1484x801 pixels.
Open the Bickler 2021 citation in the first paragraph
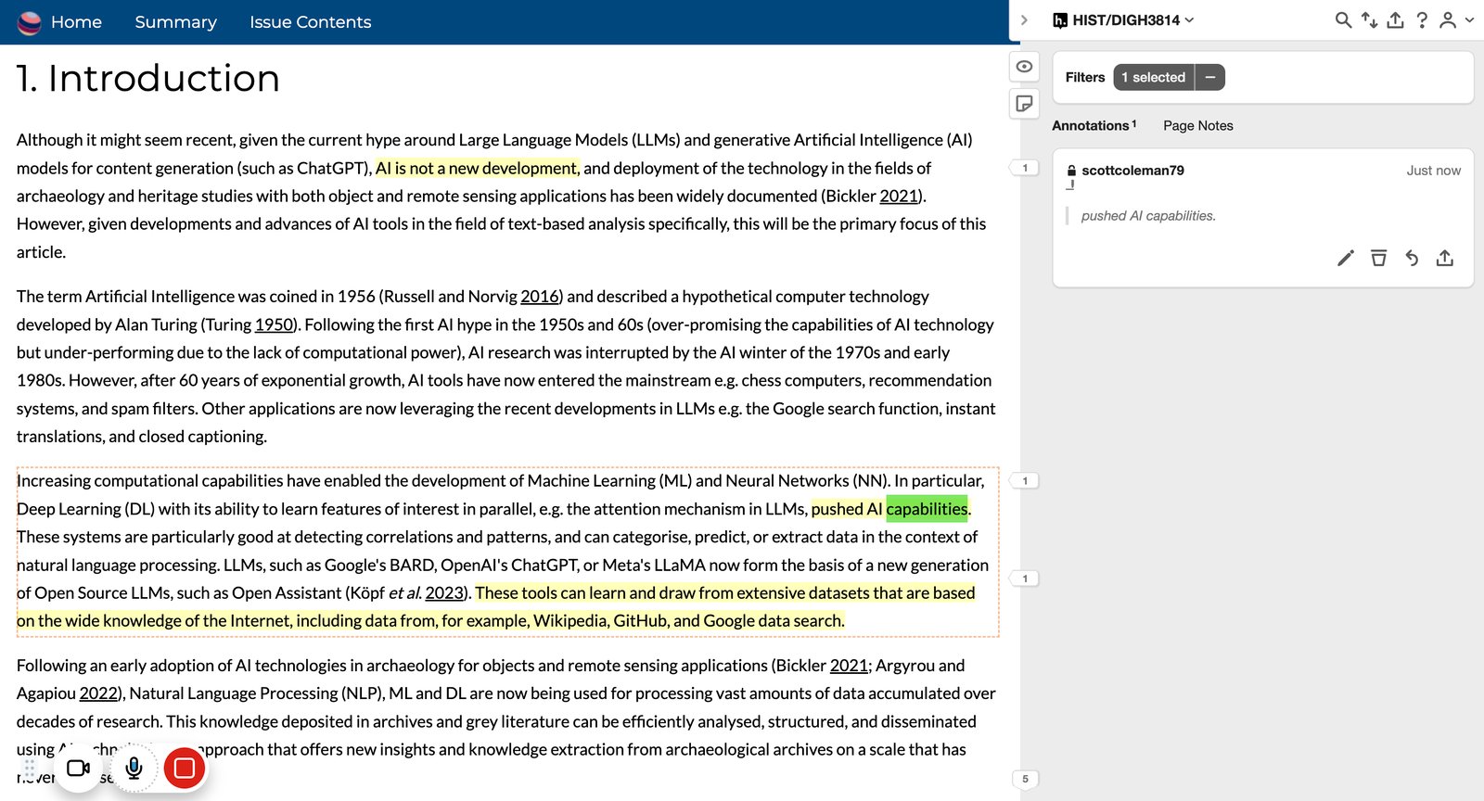[x=899, y=197]
